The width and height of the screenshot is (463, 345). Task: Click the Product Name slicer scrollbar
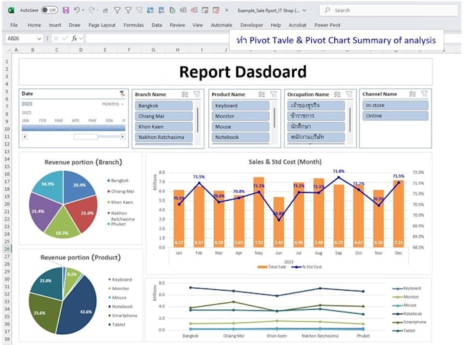[274, 118]
